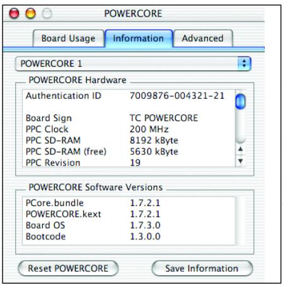The width and height of the screenshot is (283, 284).
Task: Click the Board OS version 1.7.3.0
Action: (146, 225)
